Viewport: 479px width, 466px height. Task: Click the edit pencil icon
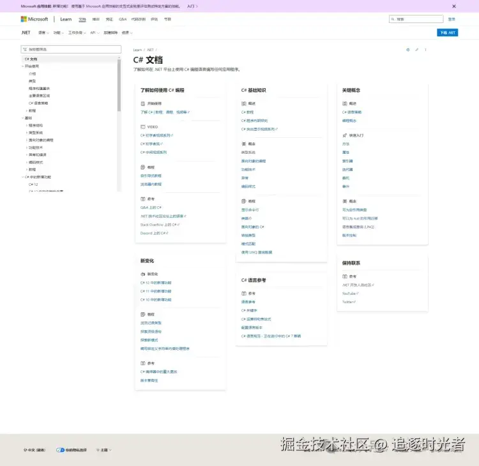[416, 49]
